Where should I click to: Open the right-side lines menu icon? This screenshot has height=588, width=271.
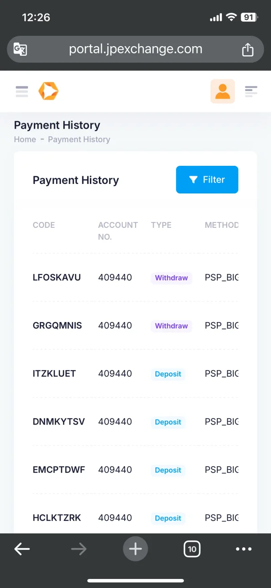pyautogui.click(x=251, y=92)
